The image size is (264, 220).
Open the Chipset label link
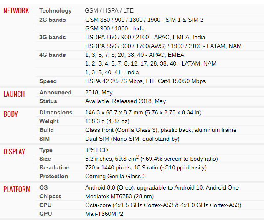(x=50, y=196)
